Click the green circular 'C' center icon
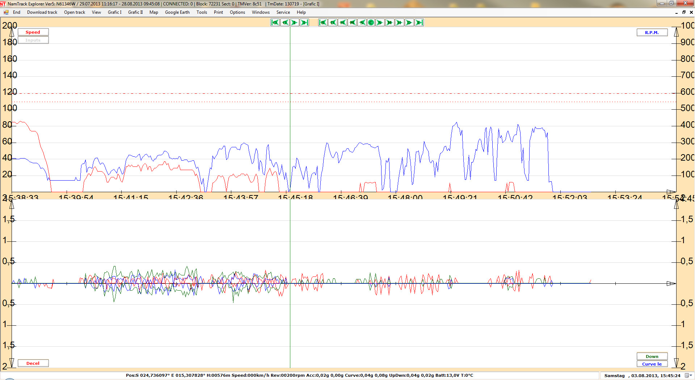Viewport: 695px width, 380px height. (x=371, y=22)
